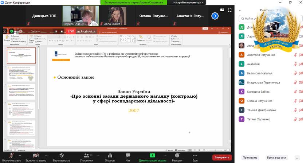Viewport: 306px width, 163px height.
Task: Toggle the Участники participants panel
Action: (x=86, y=157)
